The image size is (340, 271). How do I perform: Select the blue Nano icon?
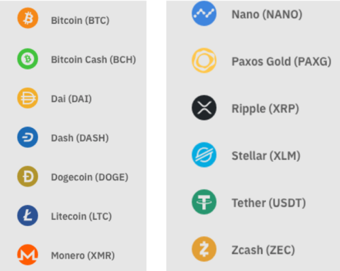[204, 14]
